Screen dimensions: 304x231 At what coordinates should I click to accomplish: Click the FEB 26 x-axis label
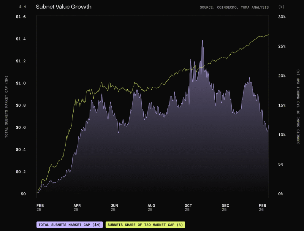point(262,207)
